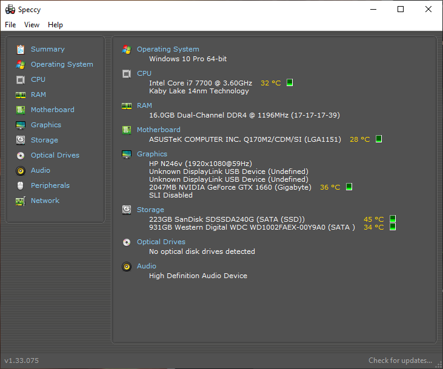Select Audio label in sidebar

point(41,170)
